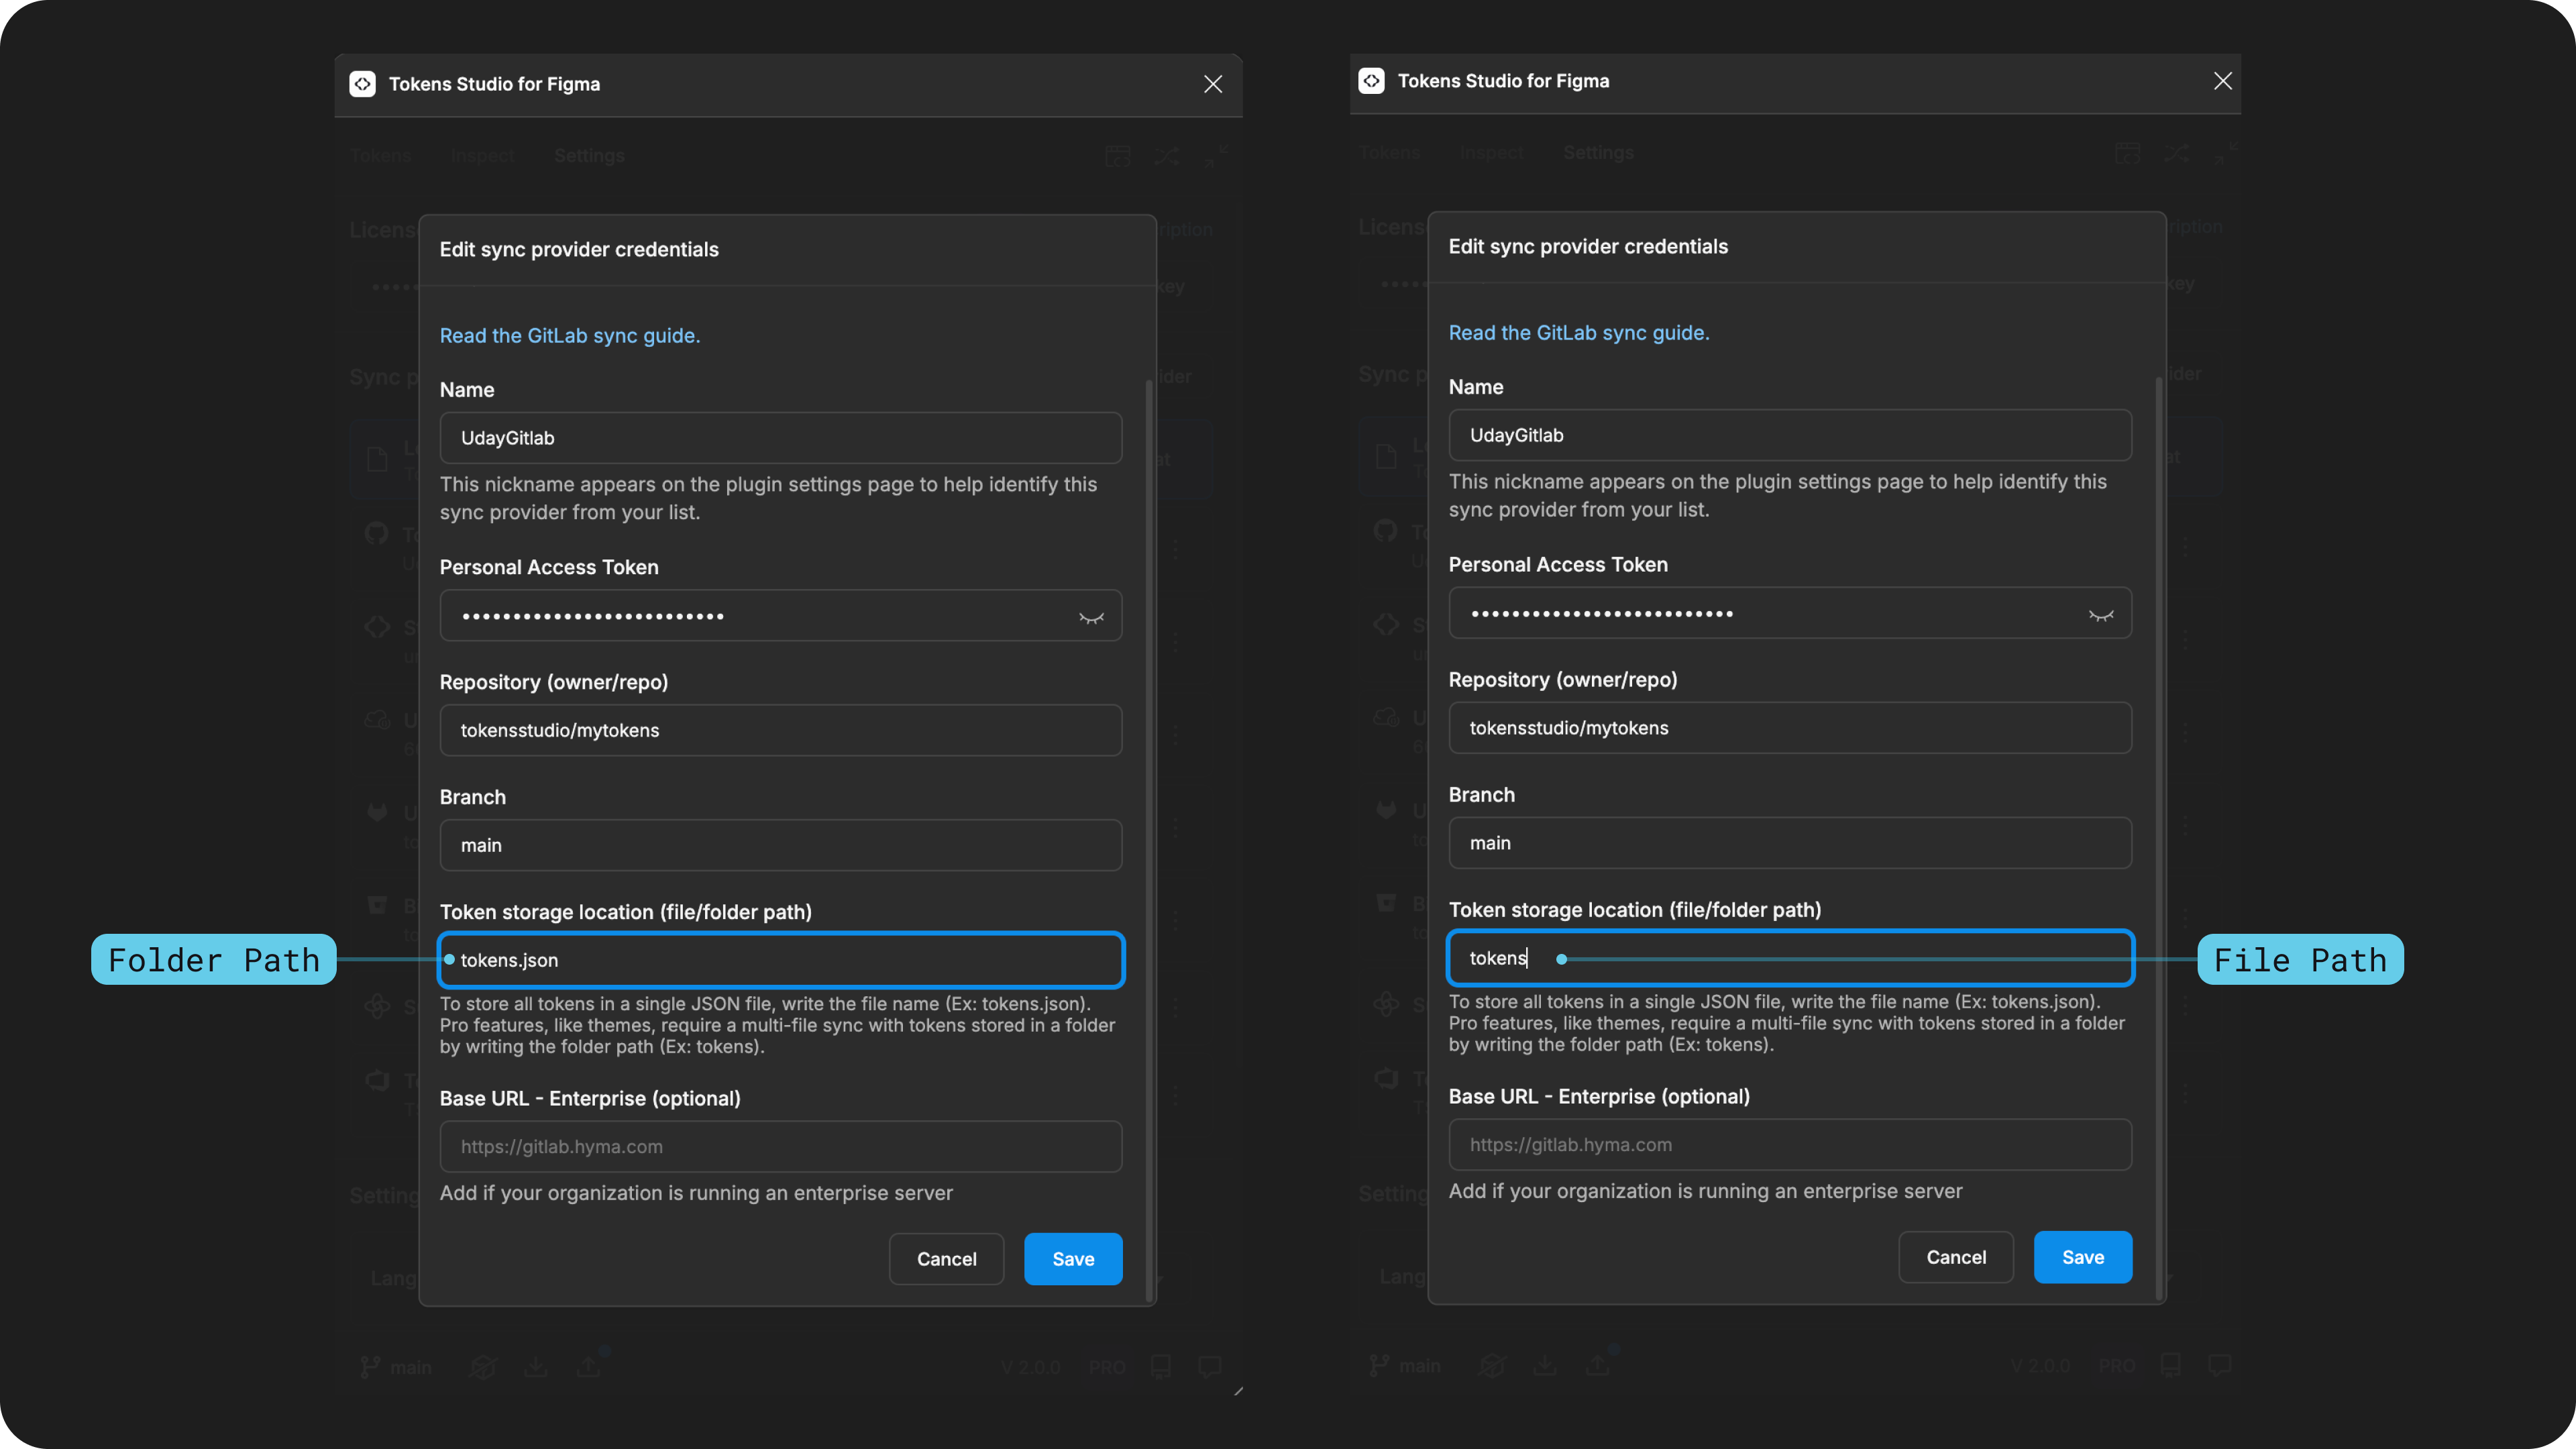Screen dimensions: 2576x1449
Task: Switch to the dimmed Settings tab in left window
Action: [589, 156]
